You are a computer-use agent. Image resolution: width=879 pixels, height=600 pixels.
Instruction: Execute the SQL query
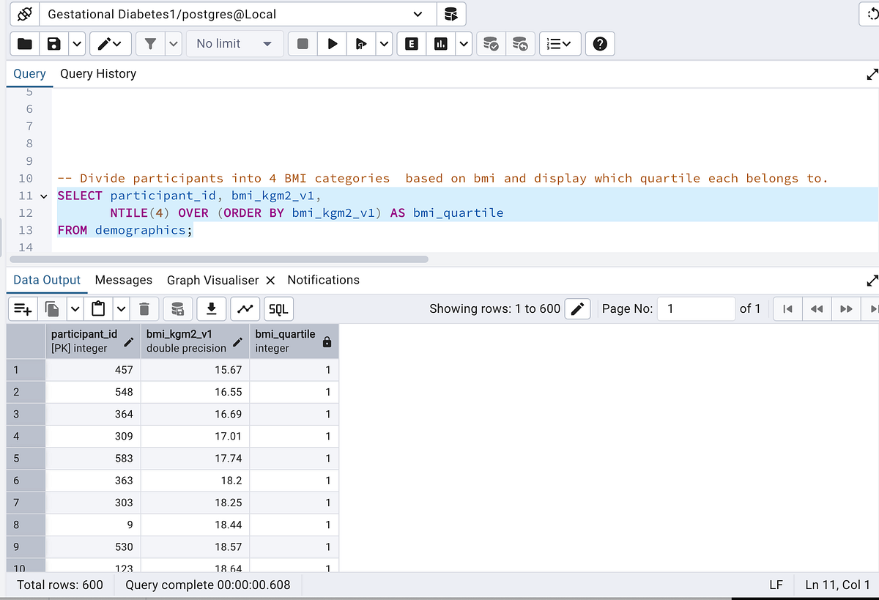coord(331,43)
